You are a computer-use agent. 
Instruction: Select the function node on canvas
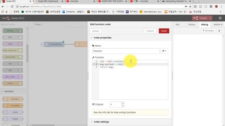pos(81,44)
